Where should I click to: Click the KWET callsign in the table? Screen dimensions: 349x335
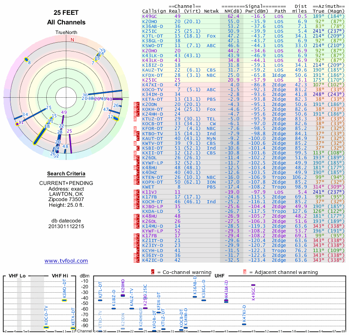pos(148,187)
